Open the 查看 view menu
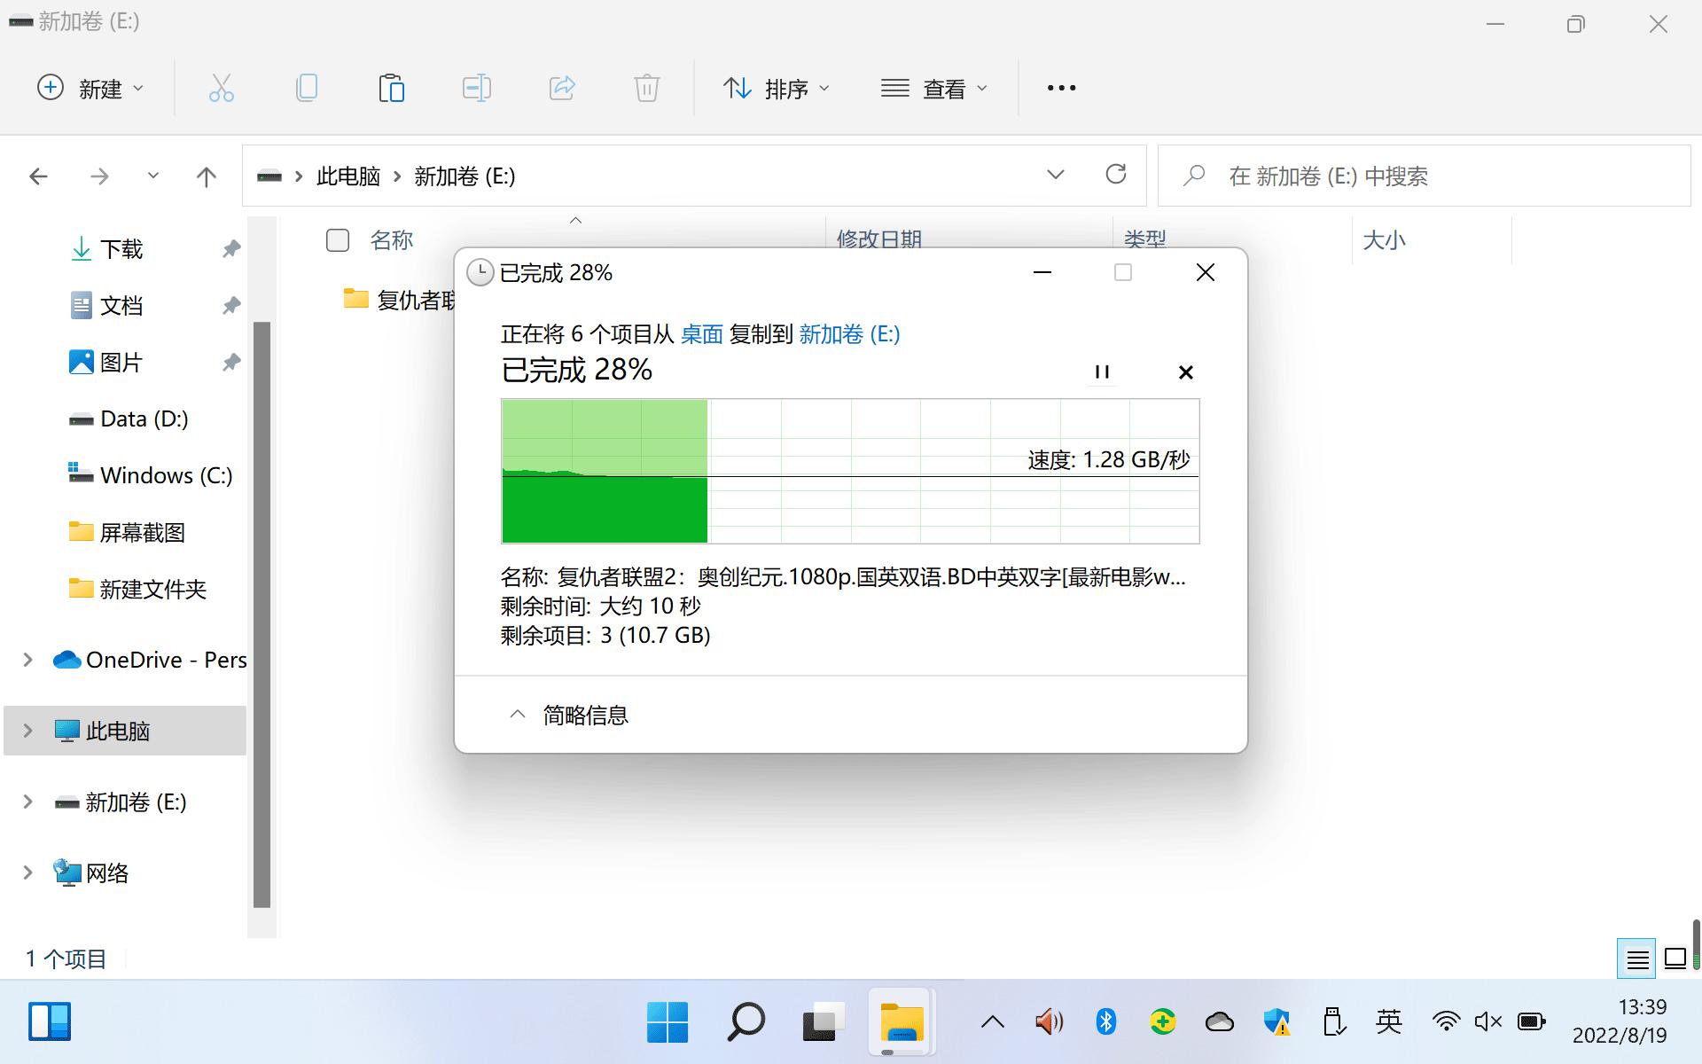Image resolution: width=1702 pixels, height=1064 pixels. tap(935, 88)
